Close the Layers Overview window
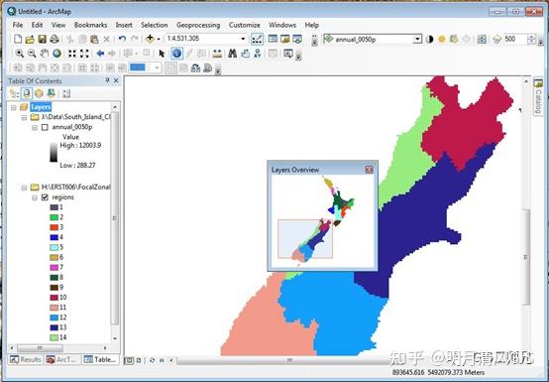 369,170
